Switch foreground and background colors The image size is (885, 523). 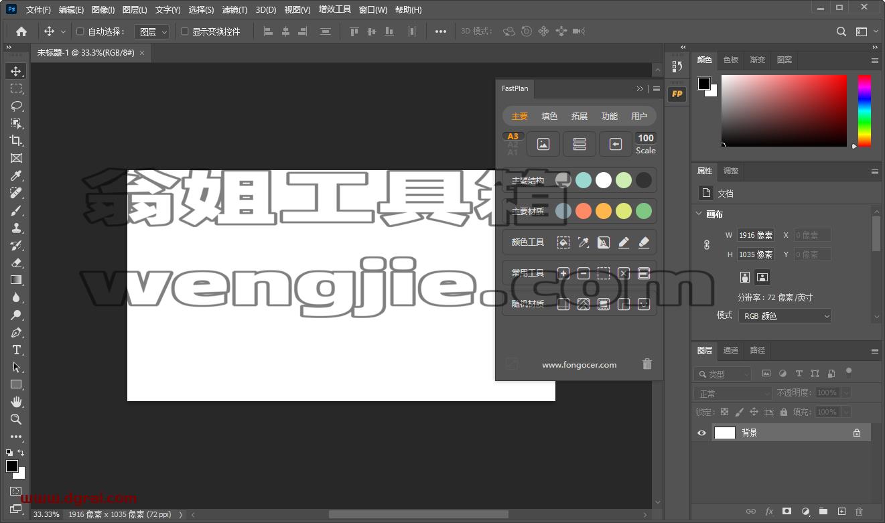(x=21, y=453)
